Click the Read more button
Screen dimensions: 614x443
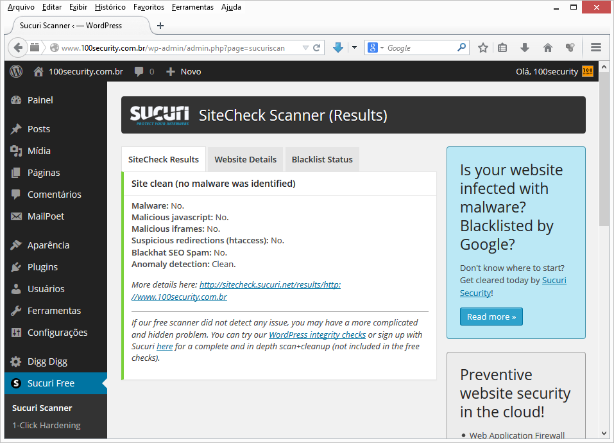tap(491, 317)
